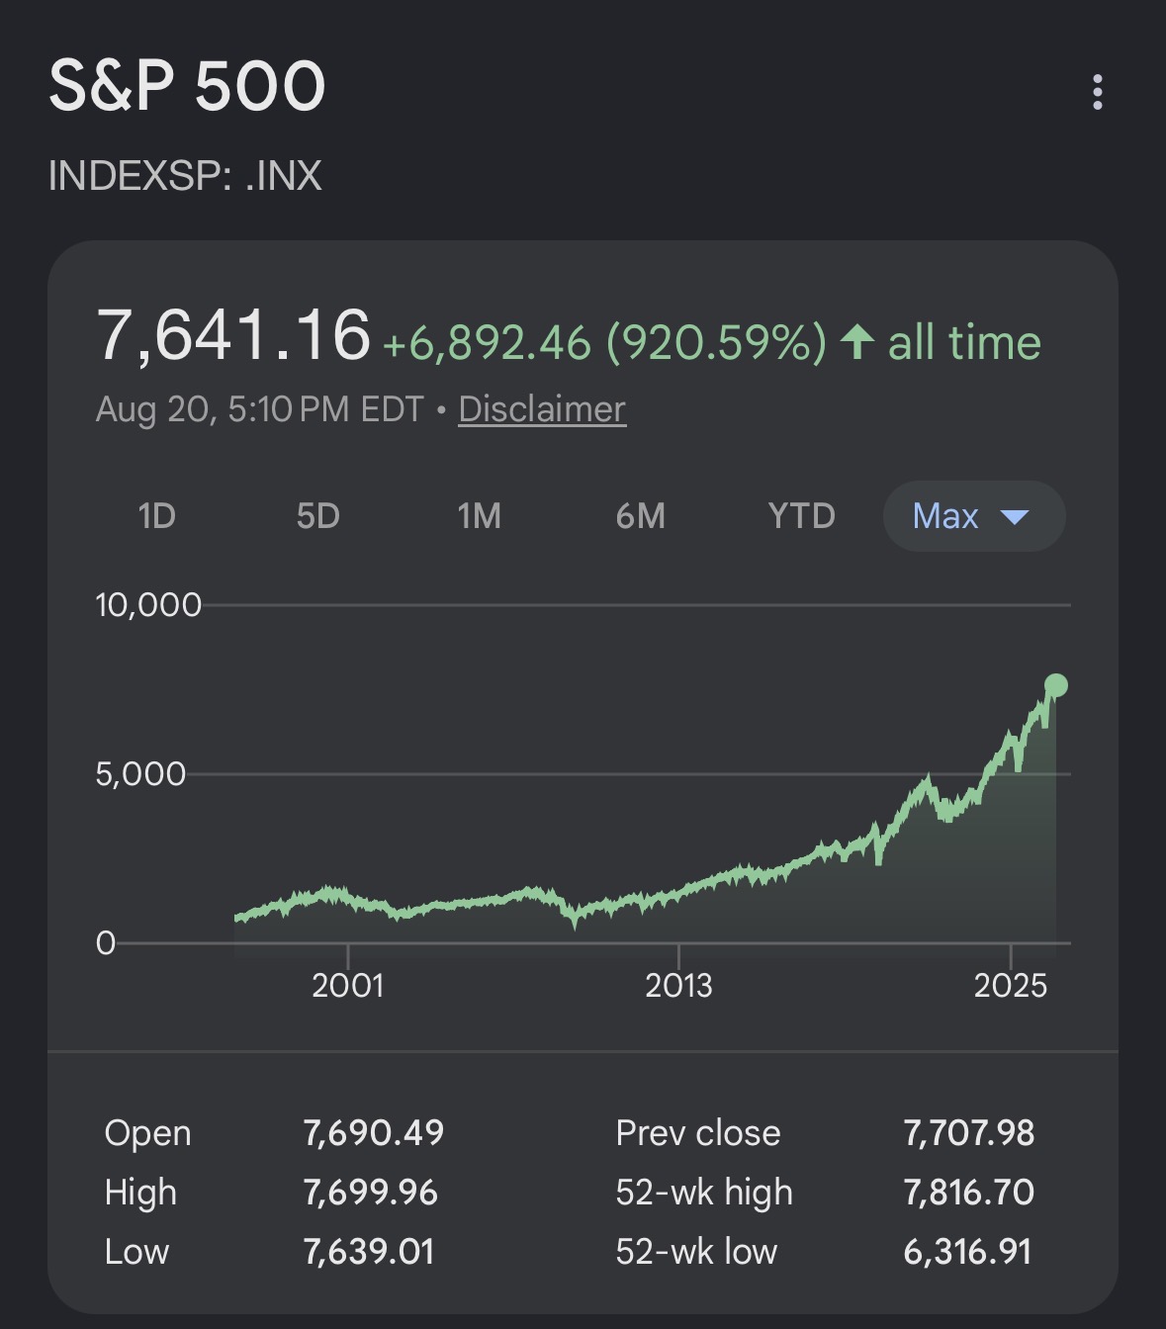The image size is (1166, 1329).
Task: Click the 2013 axis marker
Action: coord(678,985)
